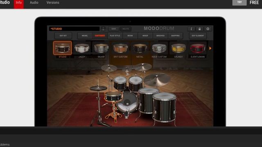
Task: Click the right rack tom
Action: 136,84
